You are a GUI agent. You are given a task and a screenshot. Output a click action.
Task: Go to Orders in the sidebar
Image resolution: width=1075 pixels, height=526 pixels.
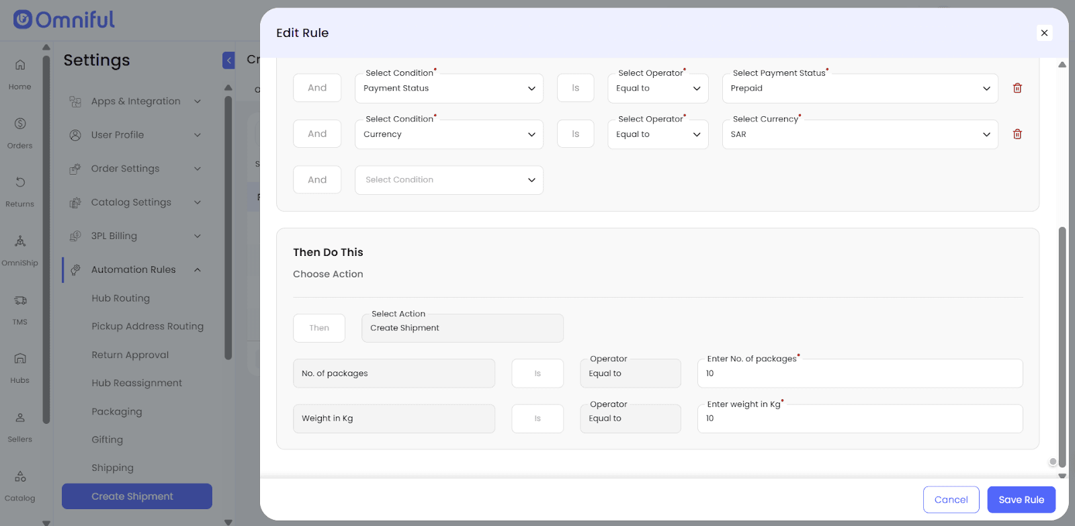pos(20,132)
